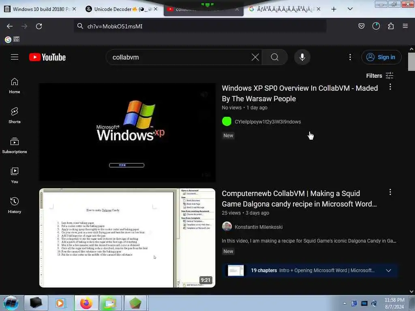Screen dimensions: 415x311
Task: Open the chapter preview thumbnail
Action: click(235, 271)
